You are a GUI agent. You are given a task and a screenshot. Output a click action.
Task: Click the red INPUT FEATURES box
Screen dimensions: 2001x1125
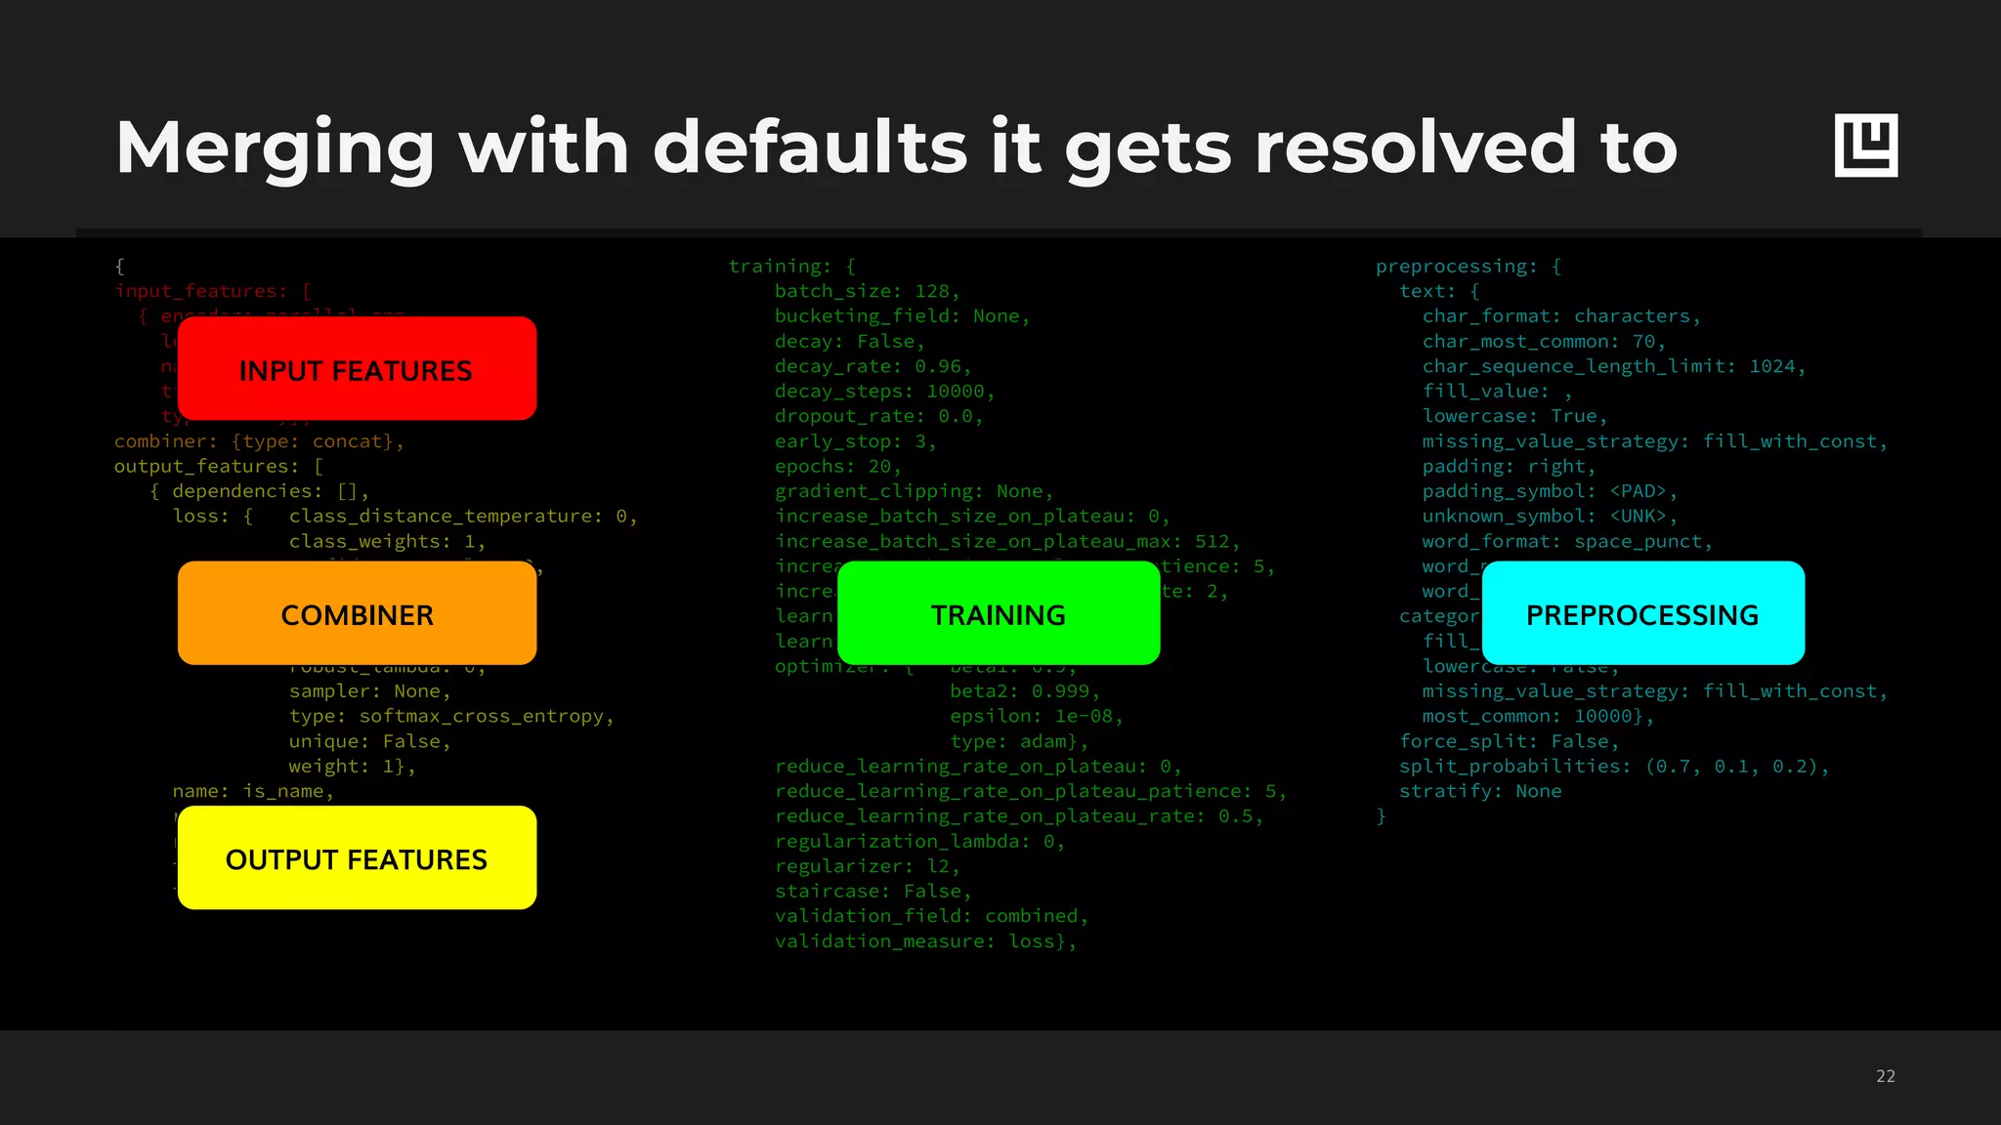click(357, 369)
